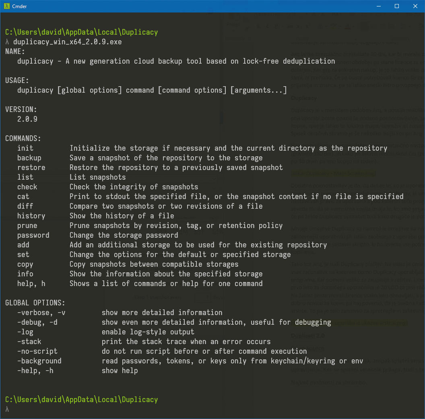Click 'show even more detailed information, useful for debugging'
Viewport: 425px width, 419px height.
(216, 322)
